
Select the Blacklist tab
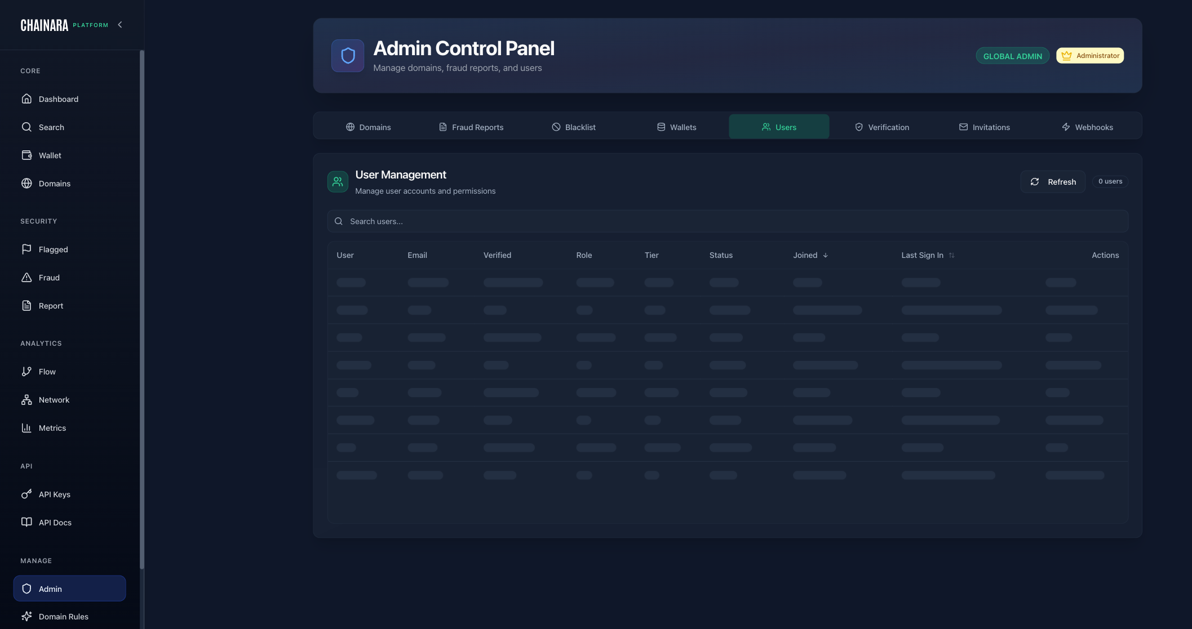point(574,127)
